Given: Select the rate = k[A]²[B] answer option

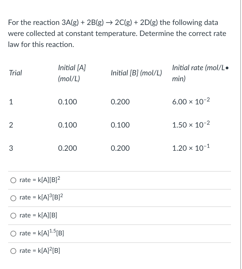Looking at the screenshot, I should (x=13, y=251).
